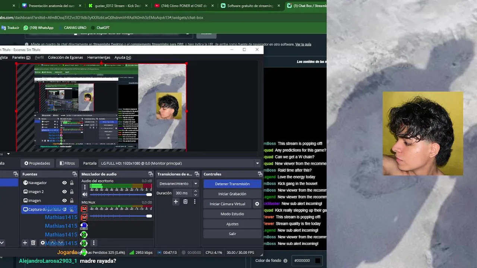
Task: Open Filtros for the selected source
Action: [x=67, y=163]
